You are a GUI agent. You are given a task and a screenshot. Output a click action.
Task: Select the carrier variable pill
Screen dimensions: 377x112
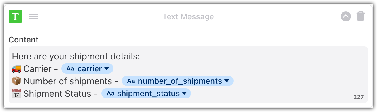pyautogui.click(x=87, y=68)
